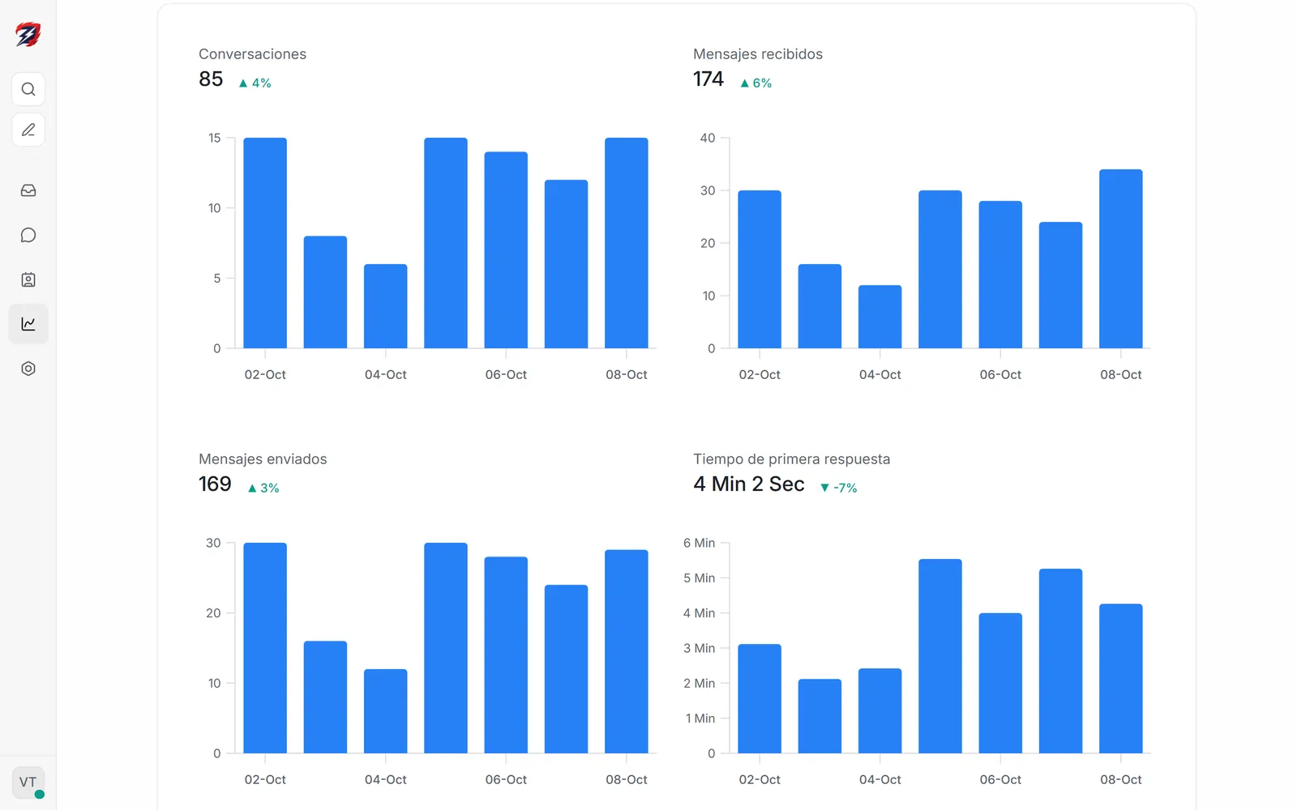Click the compose pencil icon

28,130
